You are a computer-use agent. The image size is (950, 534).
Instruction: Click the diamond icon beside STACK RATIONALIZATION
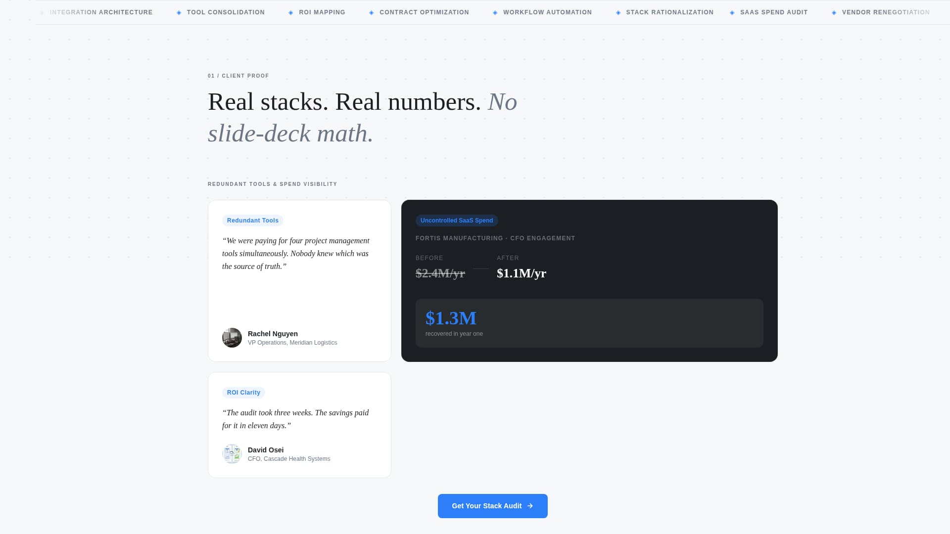tap(617, 12)
